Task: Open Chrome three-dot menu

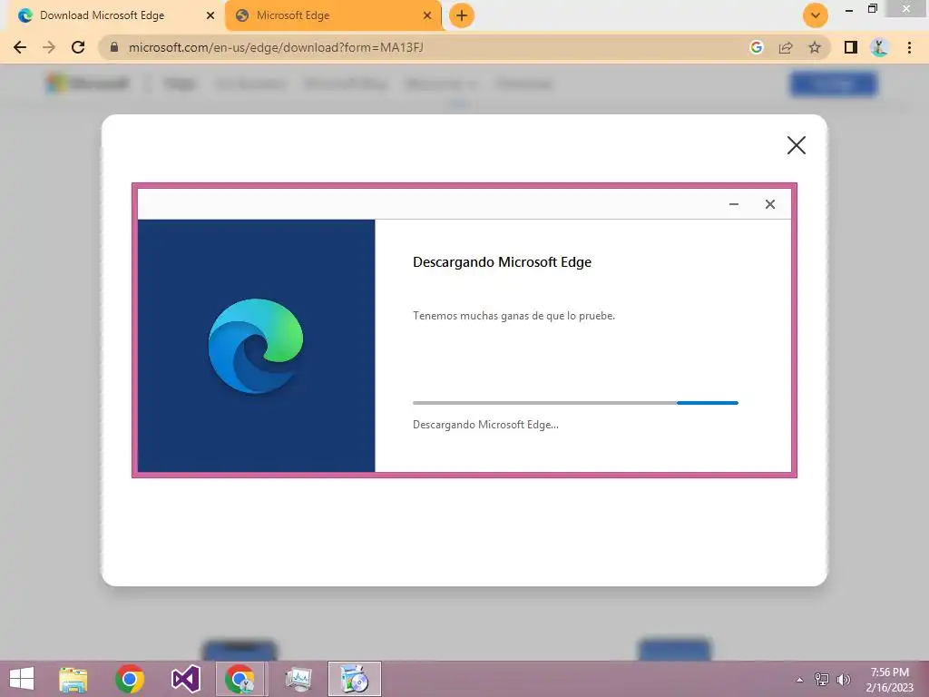Action: [x=909, y=47]
